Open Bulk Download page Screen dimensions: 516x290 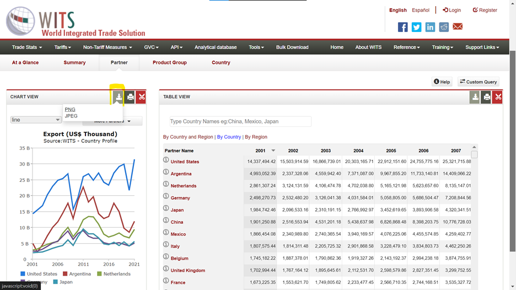pos(292,47)
